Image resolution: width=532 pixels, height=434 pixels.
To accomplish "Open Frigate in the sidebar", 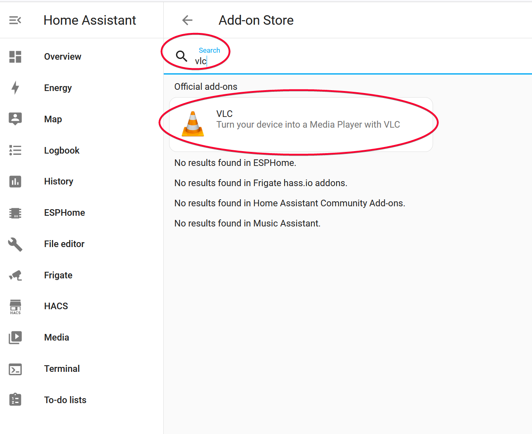I will (x=82, y=275).
